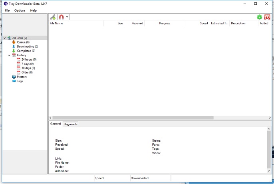The height and width of the screenshot is (184, 274).
Task: Click the Hosters globe icon
Action: pos(14,77)
